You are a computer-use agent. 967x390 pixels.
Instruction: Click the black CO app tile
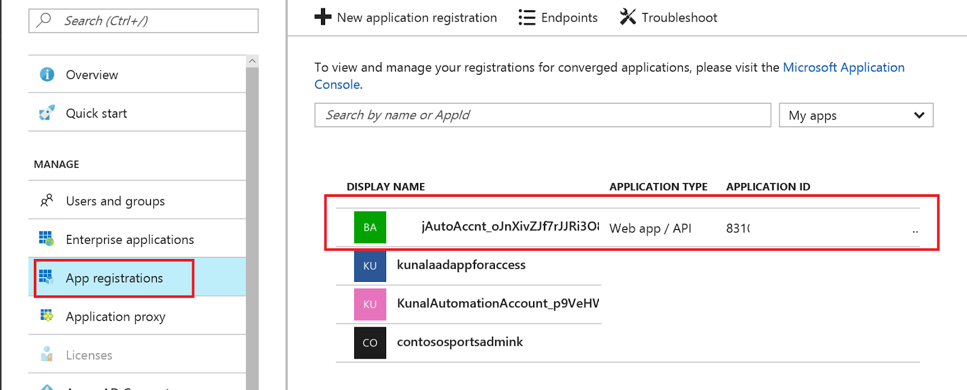point(370,342)
